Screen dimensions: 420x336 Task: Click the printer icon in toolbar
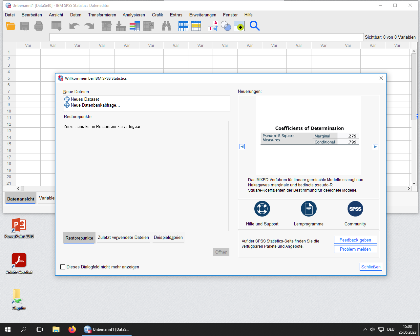coord(39,26)
